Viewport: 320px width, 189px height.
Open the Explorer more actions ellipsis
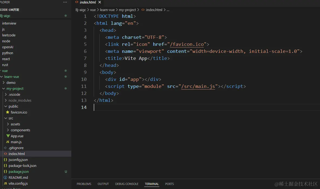[65, 2]
